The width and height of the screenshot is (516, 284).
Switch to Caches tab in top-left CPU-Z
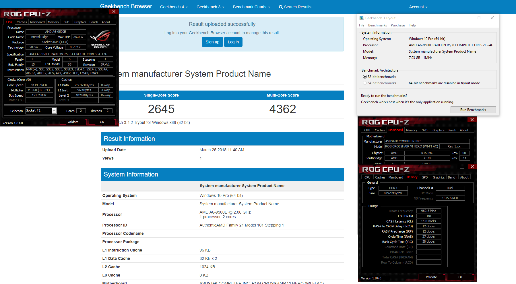tap(22, 22)
